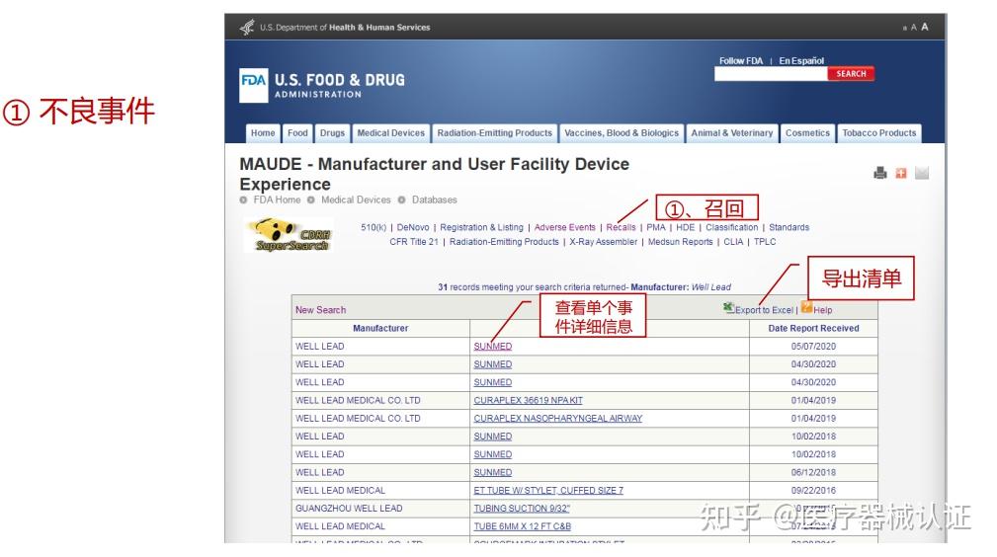997x557 pixels.
Task: Select the medium font size A
Action: pyautogui.click(x=914, y=28)
